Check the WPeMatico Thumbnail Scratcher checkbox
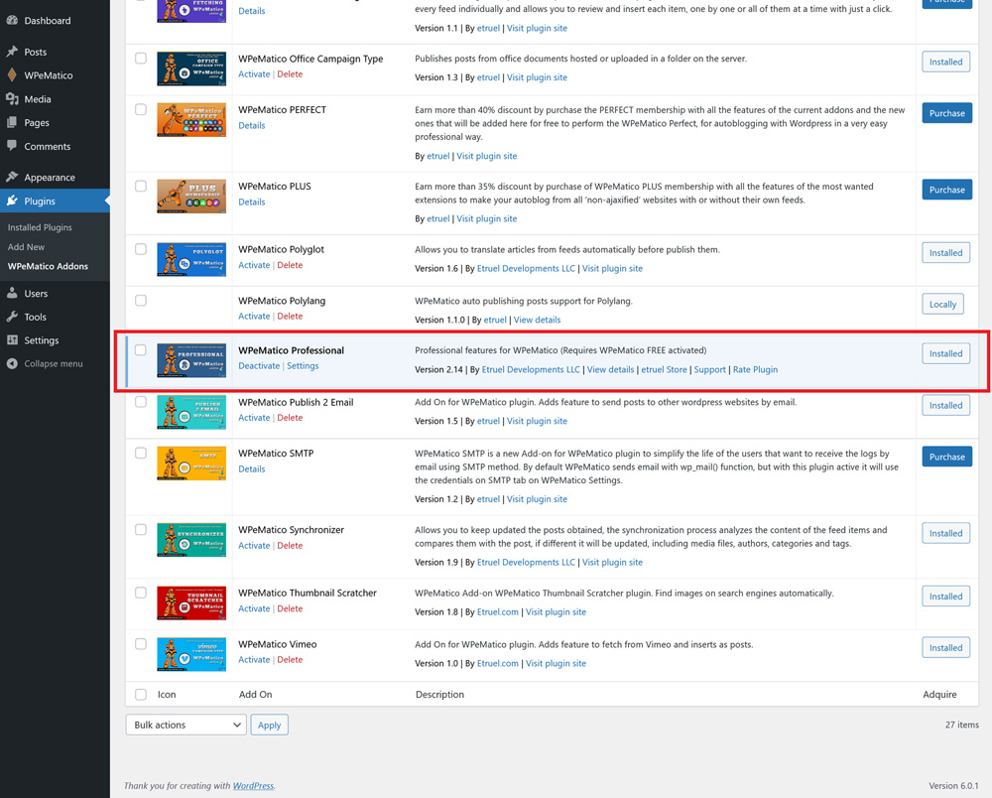This screenshot has width=992, height=798. coord(141,593)
